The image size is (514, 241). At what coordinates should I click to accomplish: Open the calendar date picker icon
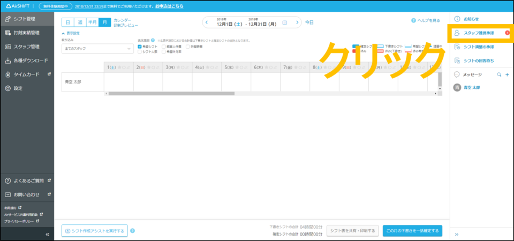tap(285, 22)
